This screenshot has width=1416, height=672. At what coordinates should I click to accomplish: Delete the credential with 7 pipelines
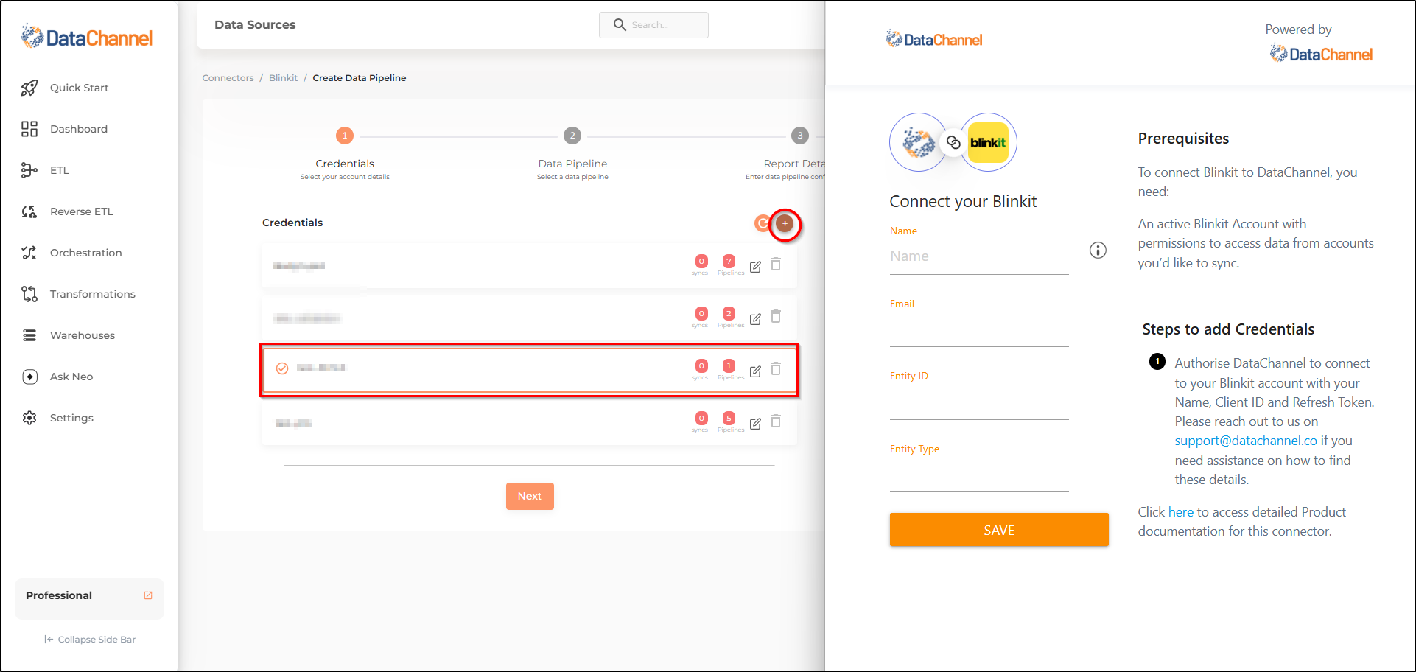point(776,264)
